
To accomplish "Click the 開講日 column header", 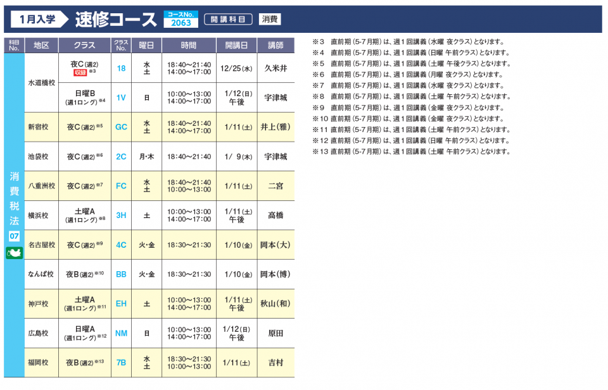I will point(236,46).
